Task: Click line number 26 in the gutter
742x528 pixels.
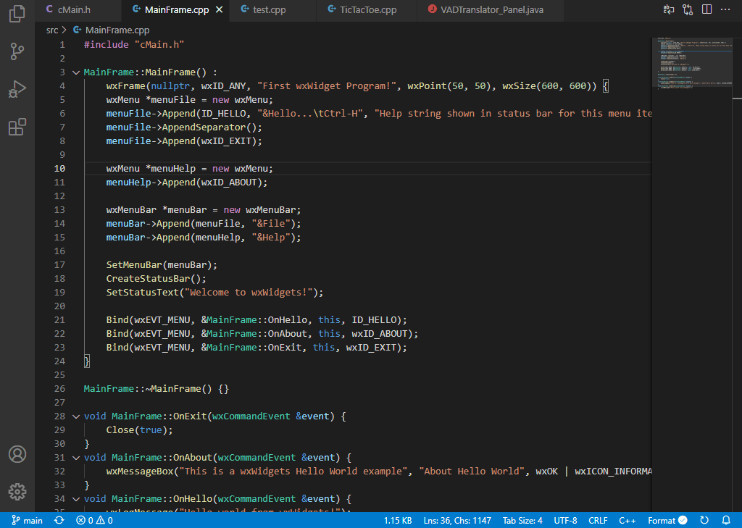Action: point(59,388)
